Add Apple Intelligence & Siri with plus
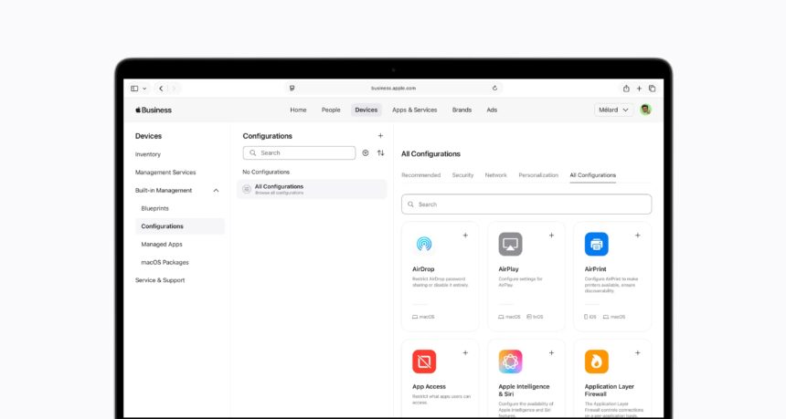 pos(551,353)
